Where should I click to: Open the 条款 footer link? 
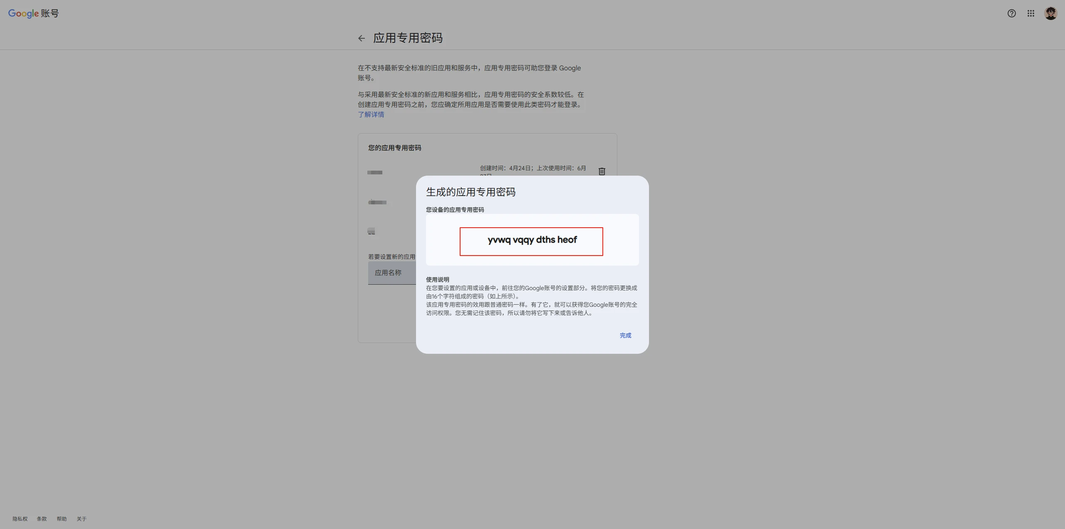[42, 519]
